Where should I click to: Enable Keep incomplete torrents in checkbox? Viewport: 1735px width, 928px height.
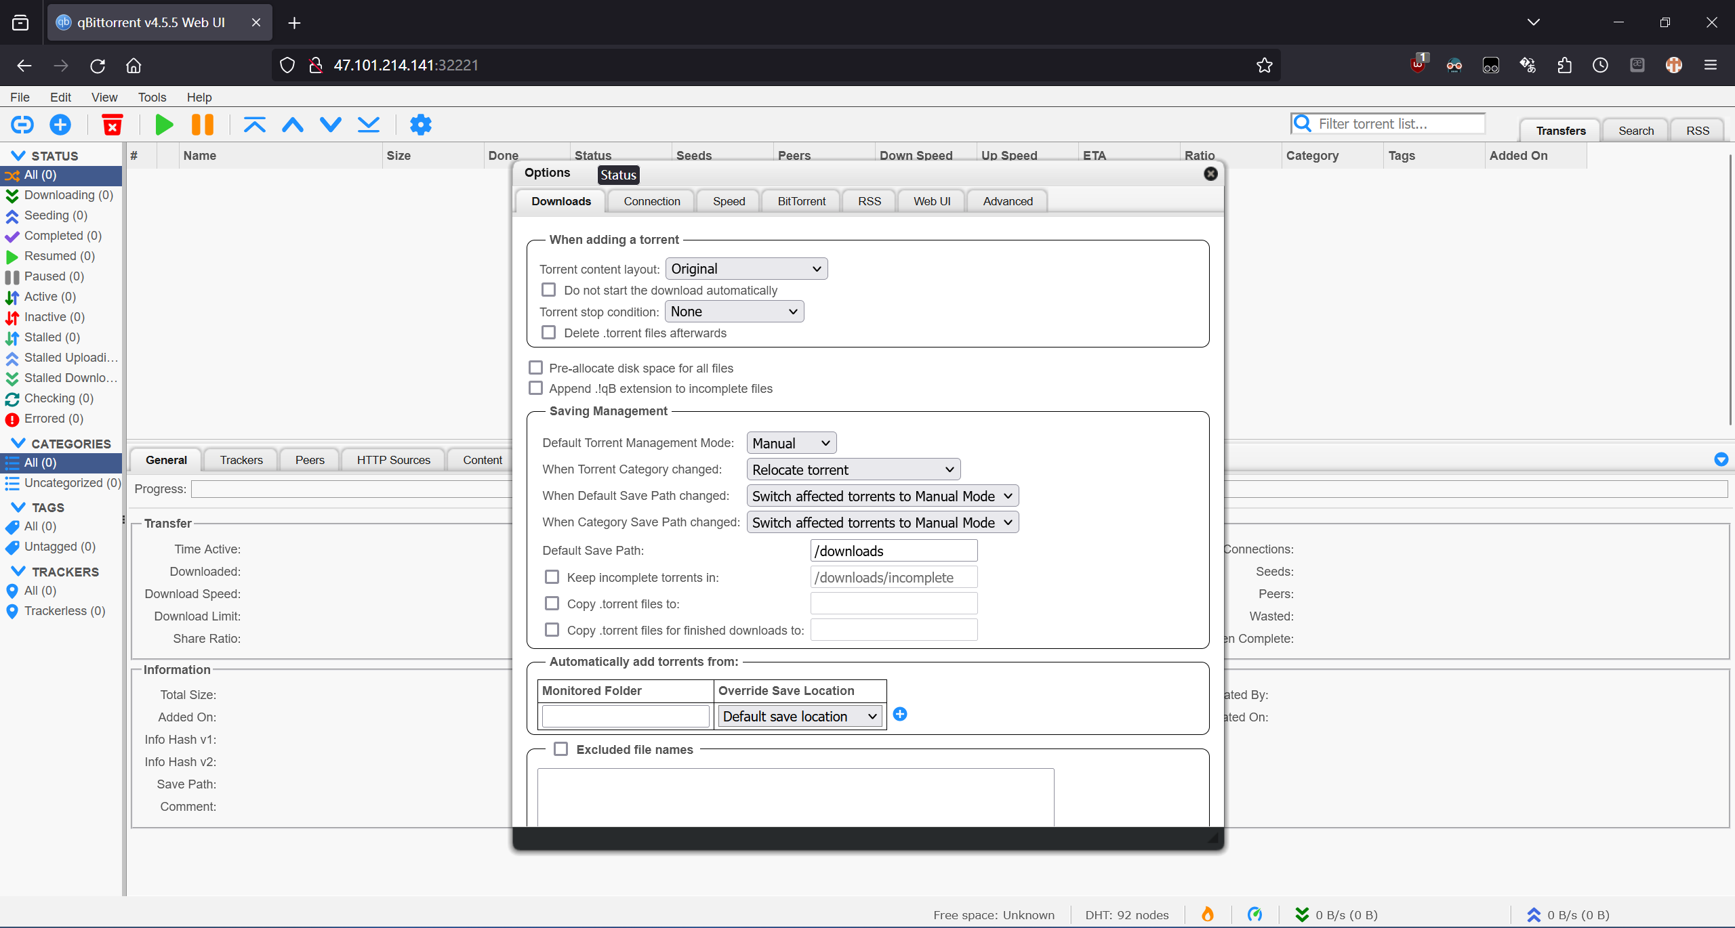(x=552, y=577)
